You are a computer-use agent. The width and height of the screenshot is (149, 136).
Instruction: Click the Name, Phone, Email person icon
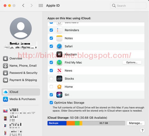point(6,66)
